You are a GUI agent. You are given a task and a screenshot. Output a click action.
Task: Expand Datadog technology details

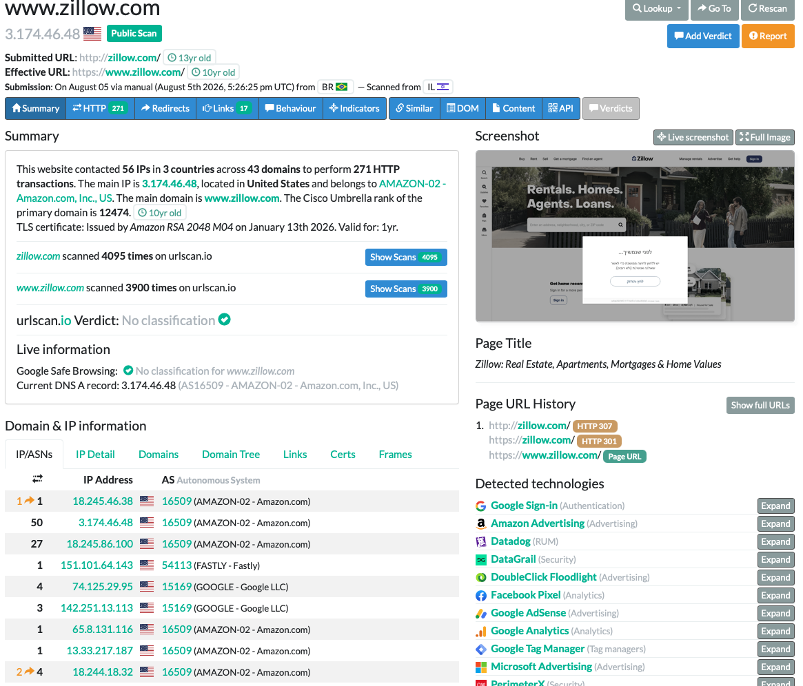pyautogui.click(x=776, y=542)
